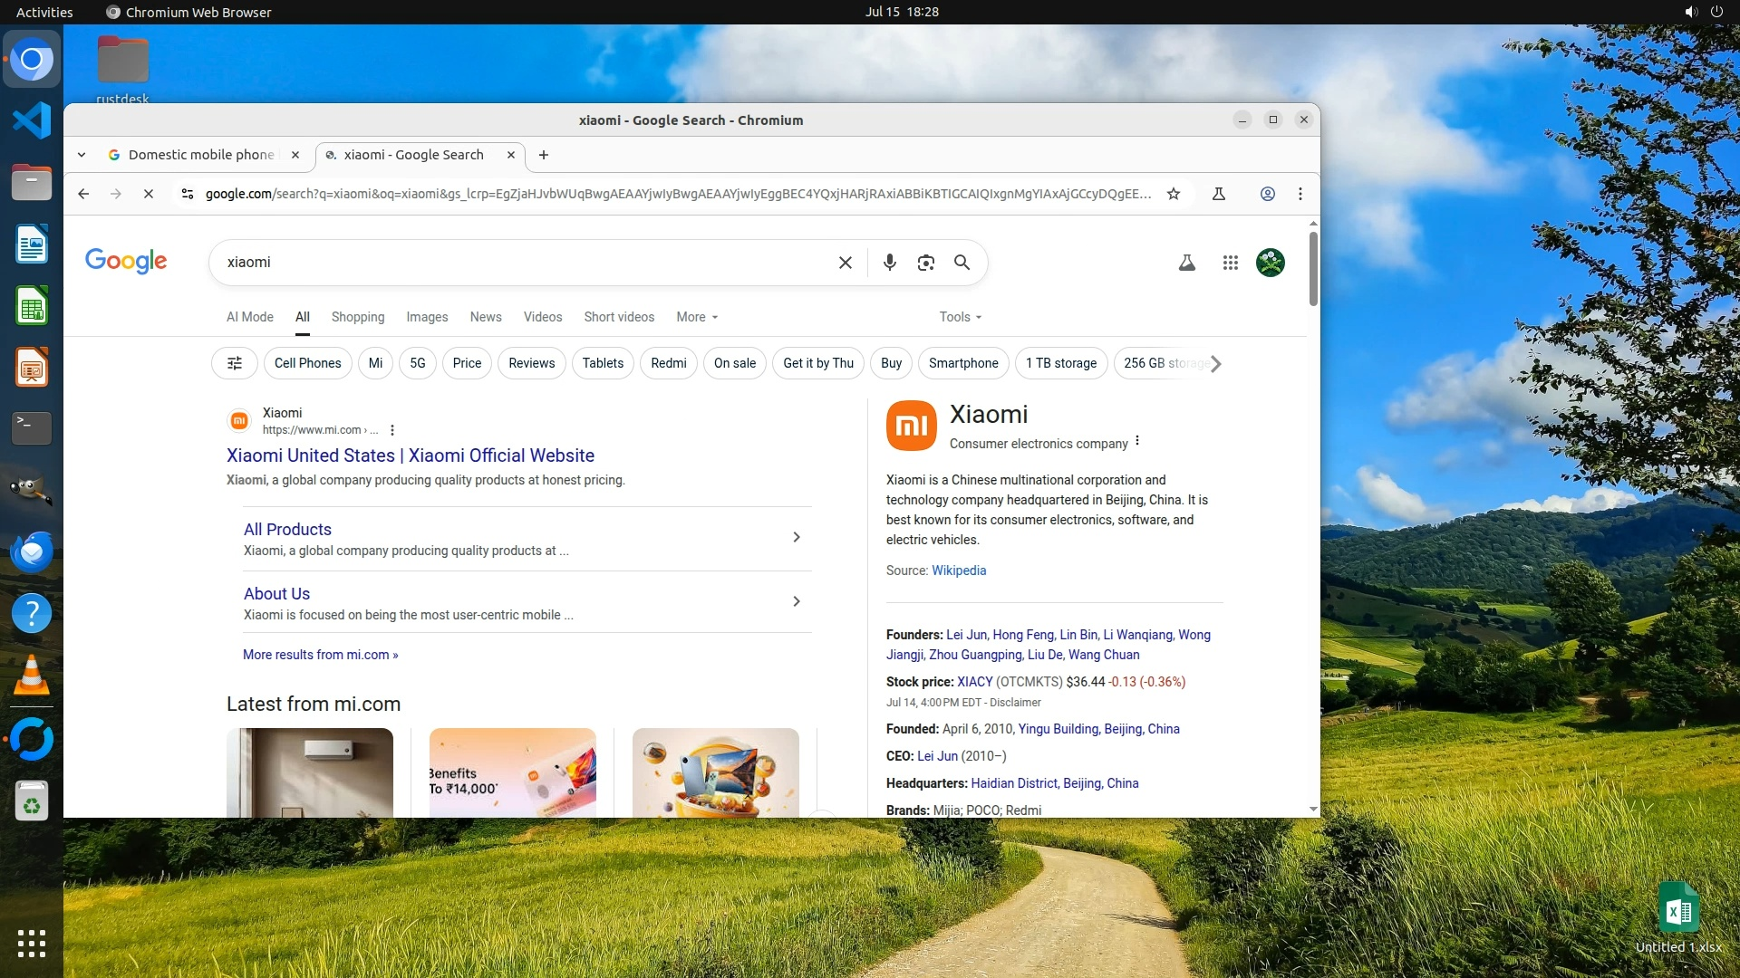Stop loading the page
The width and height of the screenshot is (1740, 978).
pos(149,194)
